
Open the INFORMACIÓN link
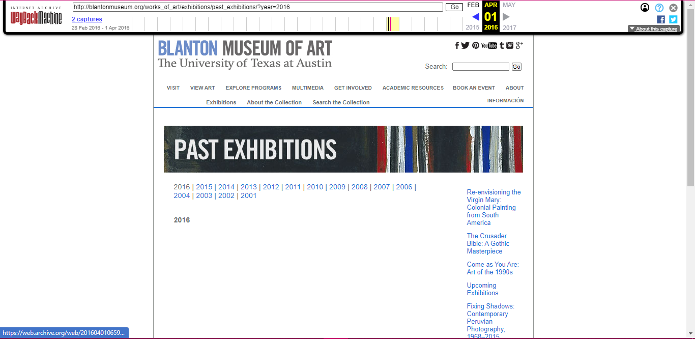click(x=505, y=101)
